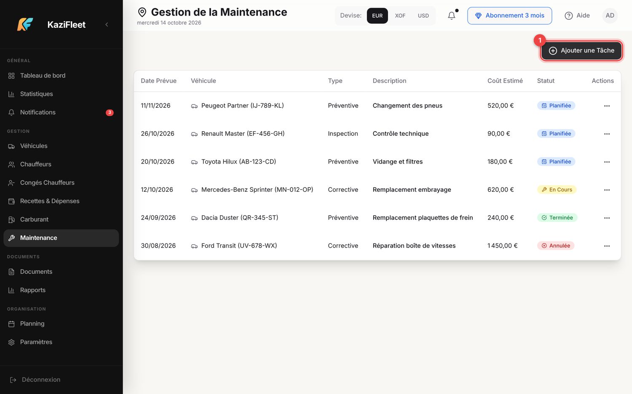Viewport: 632px width, 394px height.
Task: Click vehicle icon beside Peugeot Partner
Action: tap(194, 106)
